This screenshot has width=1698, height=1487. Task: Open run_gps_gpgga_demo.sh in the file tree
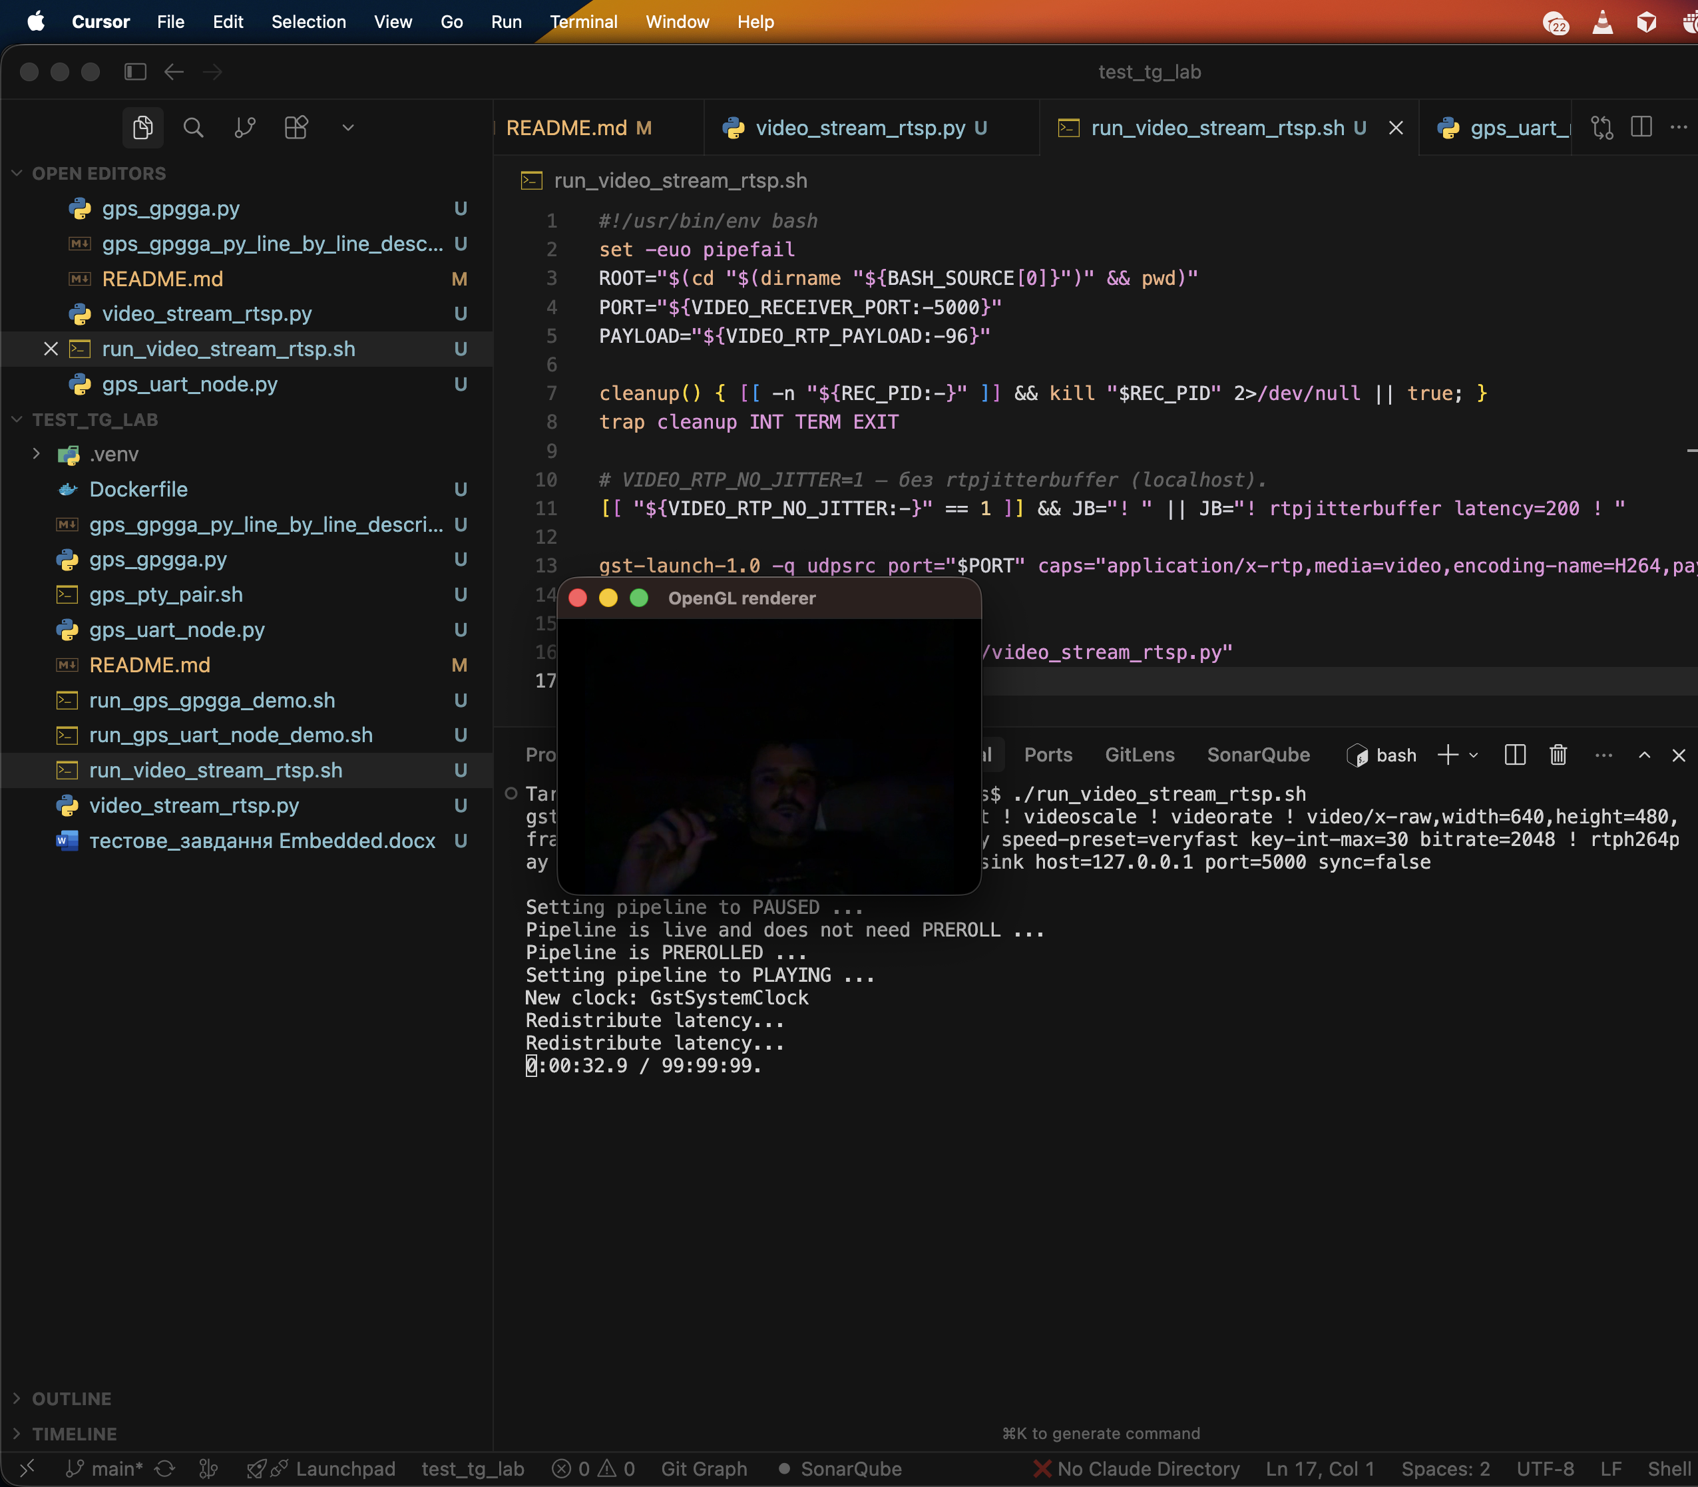click(x=246, y=700)
